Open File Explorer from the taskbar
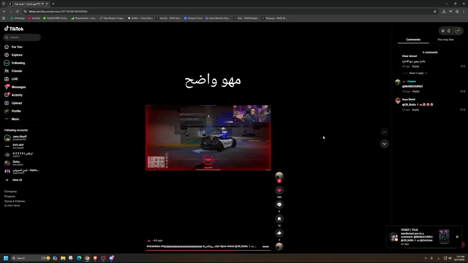The height and width of the screenshot is (263, 468). click(63, 258)
